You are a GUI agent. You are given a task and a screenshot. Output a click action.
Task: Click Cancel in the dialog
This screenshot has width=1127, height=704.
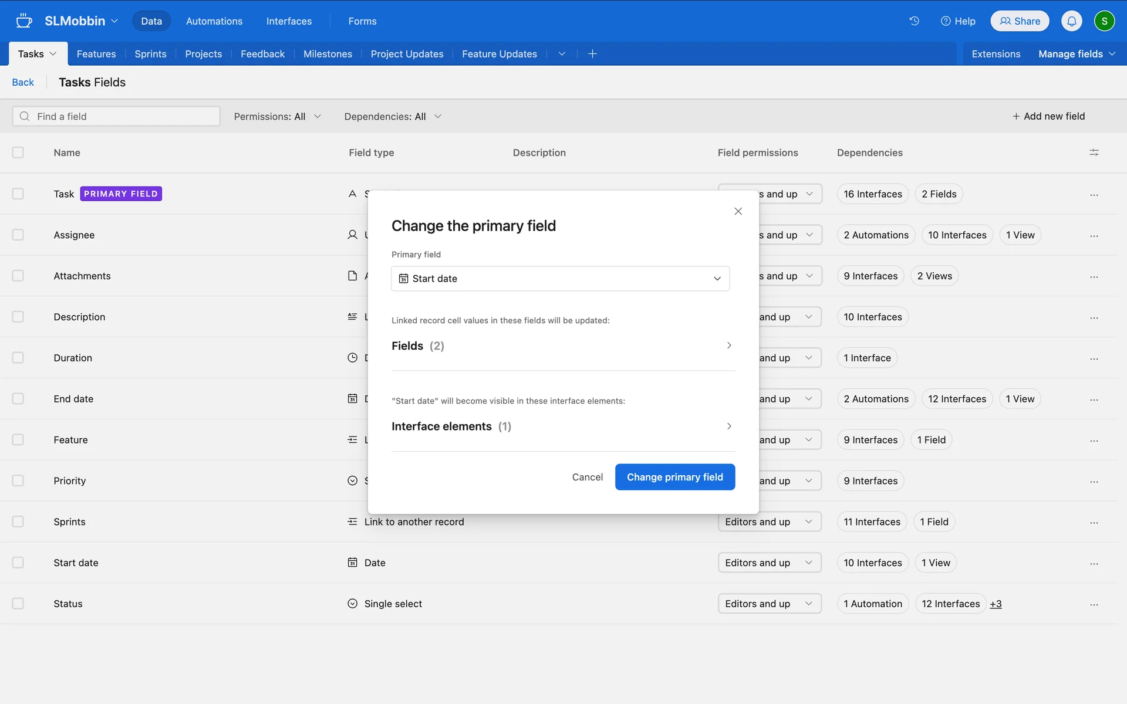coord(587,477)
